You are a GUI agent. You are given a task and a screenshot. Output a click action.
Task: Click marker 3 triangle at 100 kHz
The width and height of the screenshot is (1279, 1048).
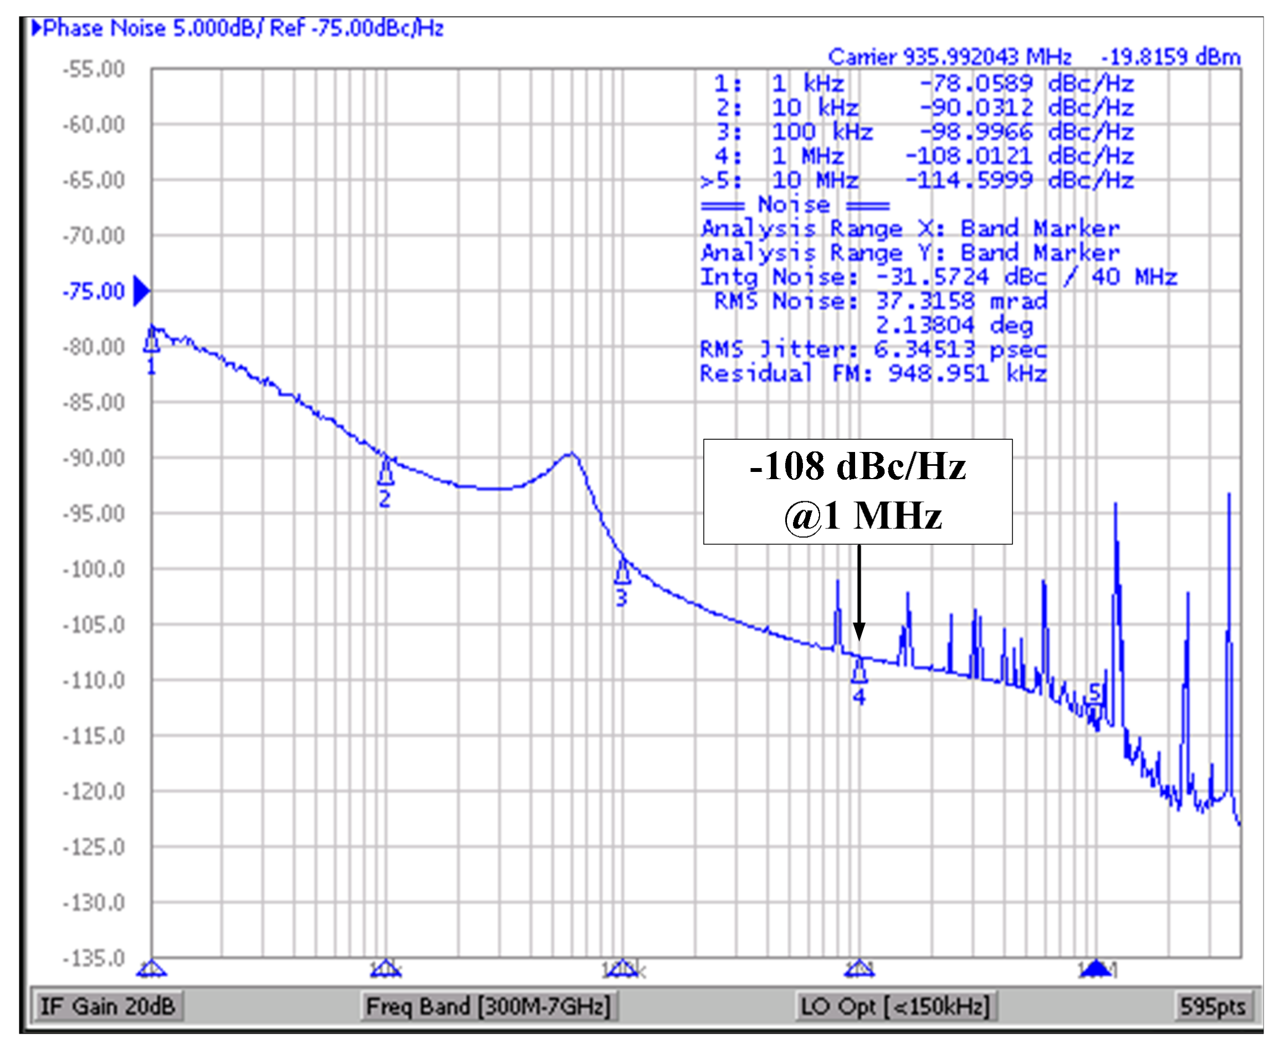click(622, 572)
